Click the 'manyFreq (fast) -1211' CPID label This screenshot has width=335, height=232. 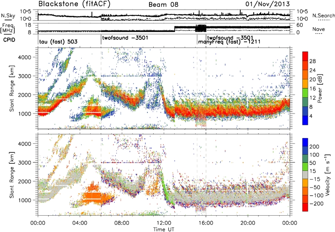pyautogui.click(x=229, y=41)
